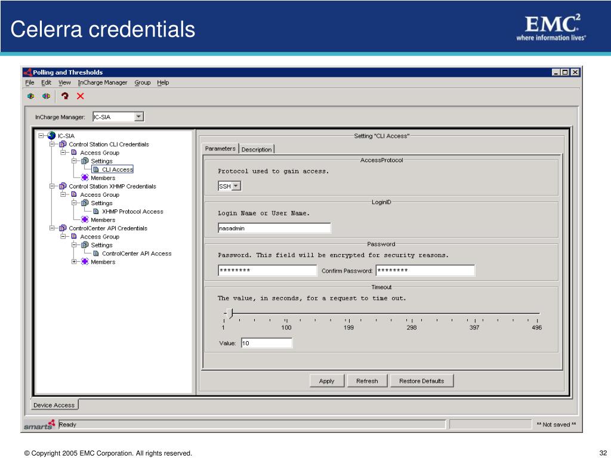Screen dimensions: 611x458
Task: Click the timeout Value field showing 10
Action: point(267,343)
